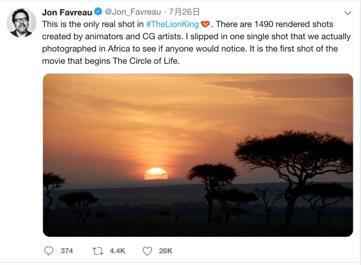Open Jon Favreau's profile avatar
361x265 pixels.
coord(21,23)
